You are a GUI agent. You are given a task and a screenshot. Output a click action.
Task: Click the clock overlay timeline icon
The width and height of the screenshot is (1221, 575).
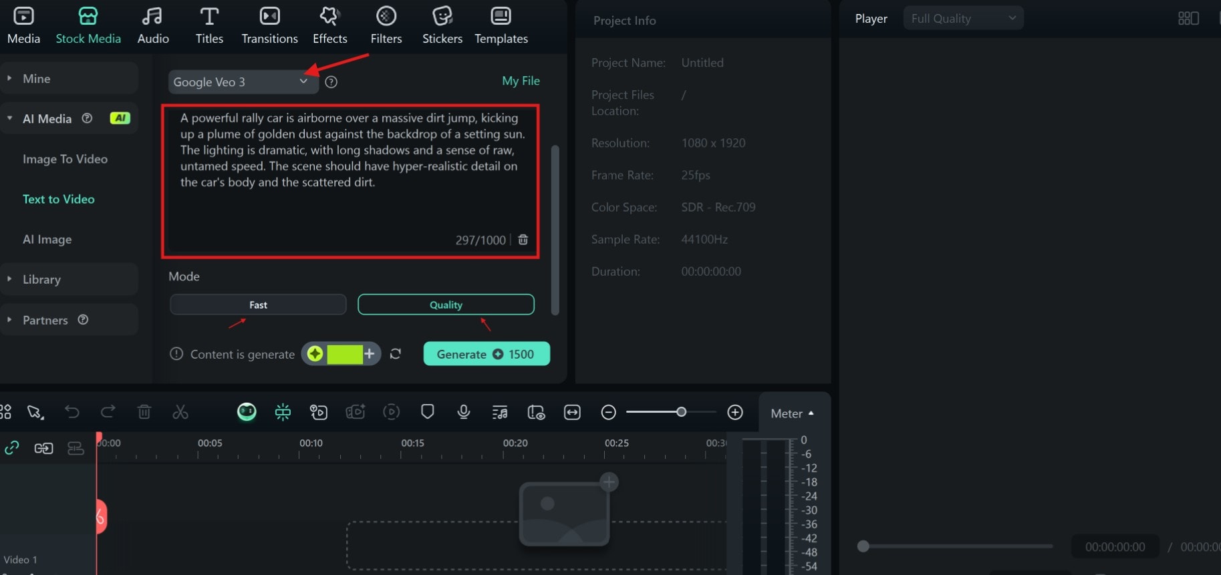tap(536, 413)
